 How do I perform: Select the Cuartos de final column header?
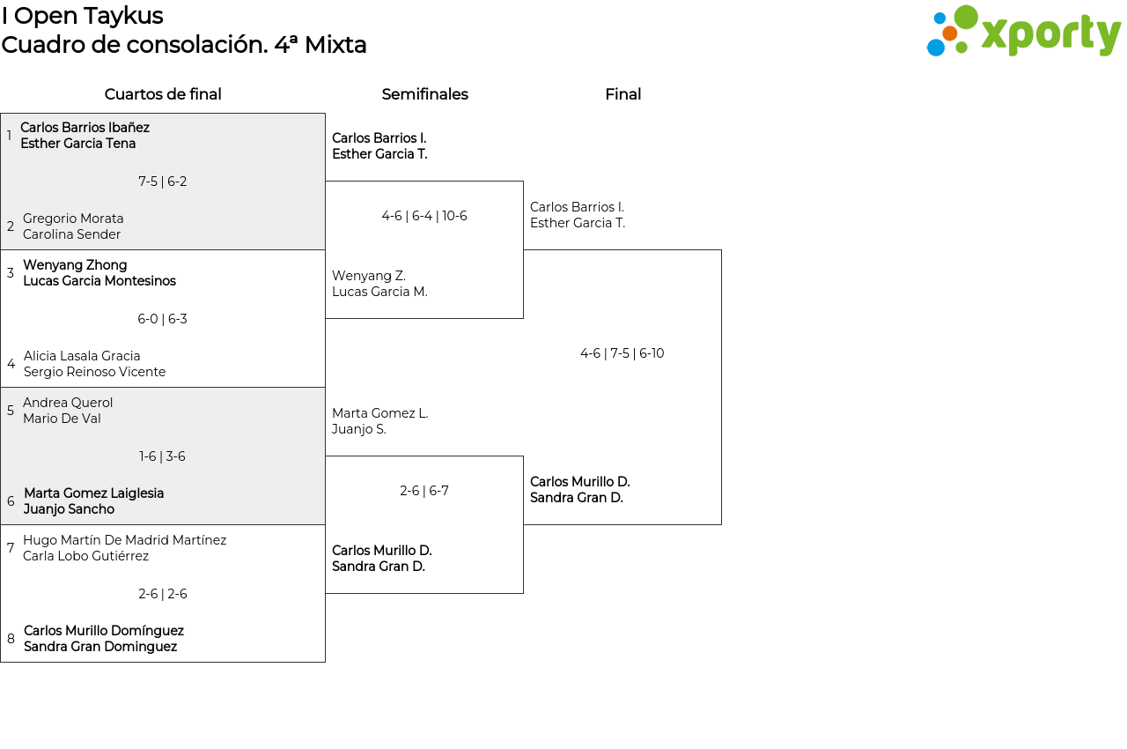[163, 94]
